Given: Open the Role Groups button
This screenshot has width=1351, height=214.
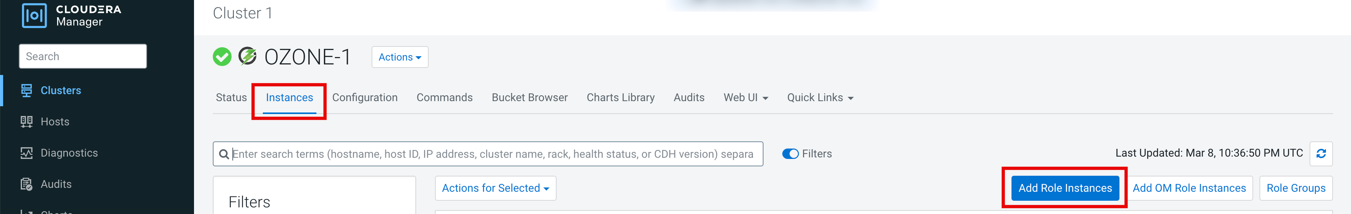Looking at the screenshot, I should (x=1295, y=188).
